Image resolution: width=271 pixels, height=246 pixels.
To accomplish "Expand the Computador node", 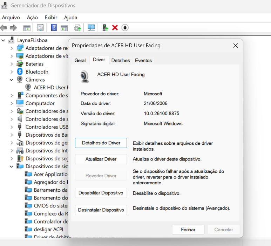I will (x=12, y=103).
